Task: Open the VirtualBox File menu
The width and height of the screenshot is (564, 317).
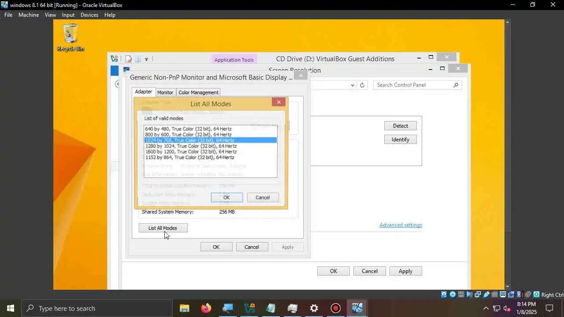Action: click(8, 15)
